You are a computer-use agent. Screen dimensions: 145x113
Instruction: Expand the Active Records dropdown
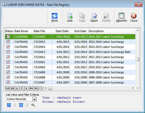(34, 99)
